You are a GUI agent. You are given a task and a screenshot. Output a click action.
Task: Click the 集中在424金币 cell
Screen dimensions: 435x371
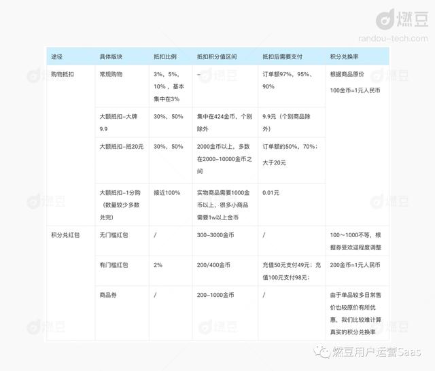(224, 122)
